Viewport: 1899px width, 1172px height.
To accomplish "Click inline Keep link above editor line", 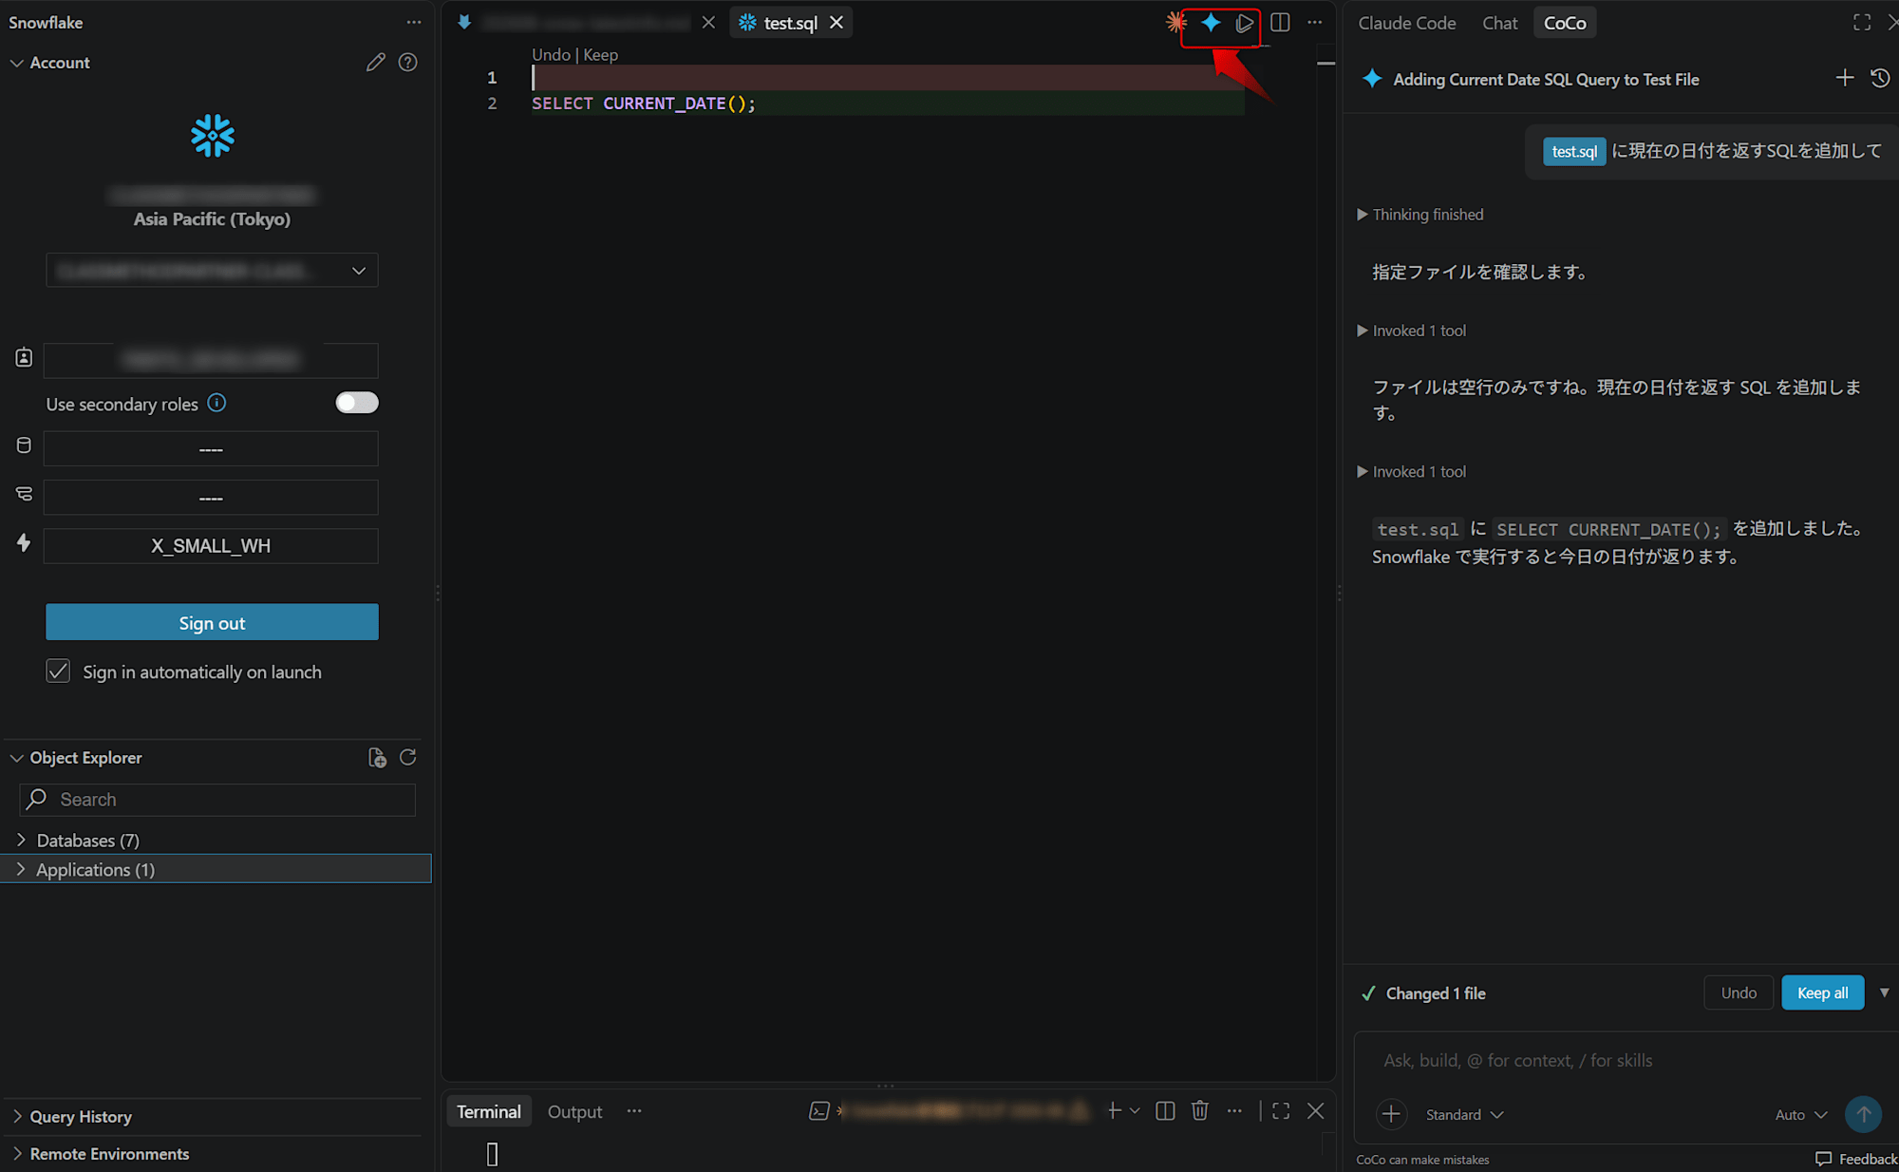I will [x=600, y=55].
